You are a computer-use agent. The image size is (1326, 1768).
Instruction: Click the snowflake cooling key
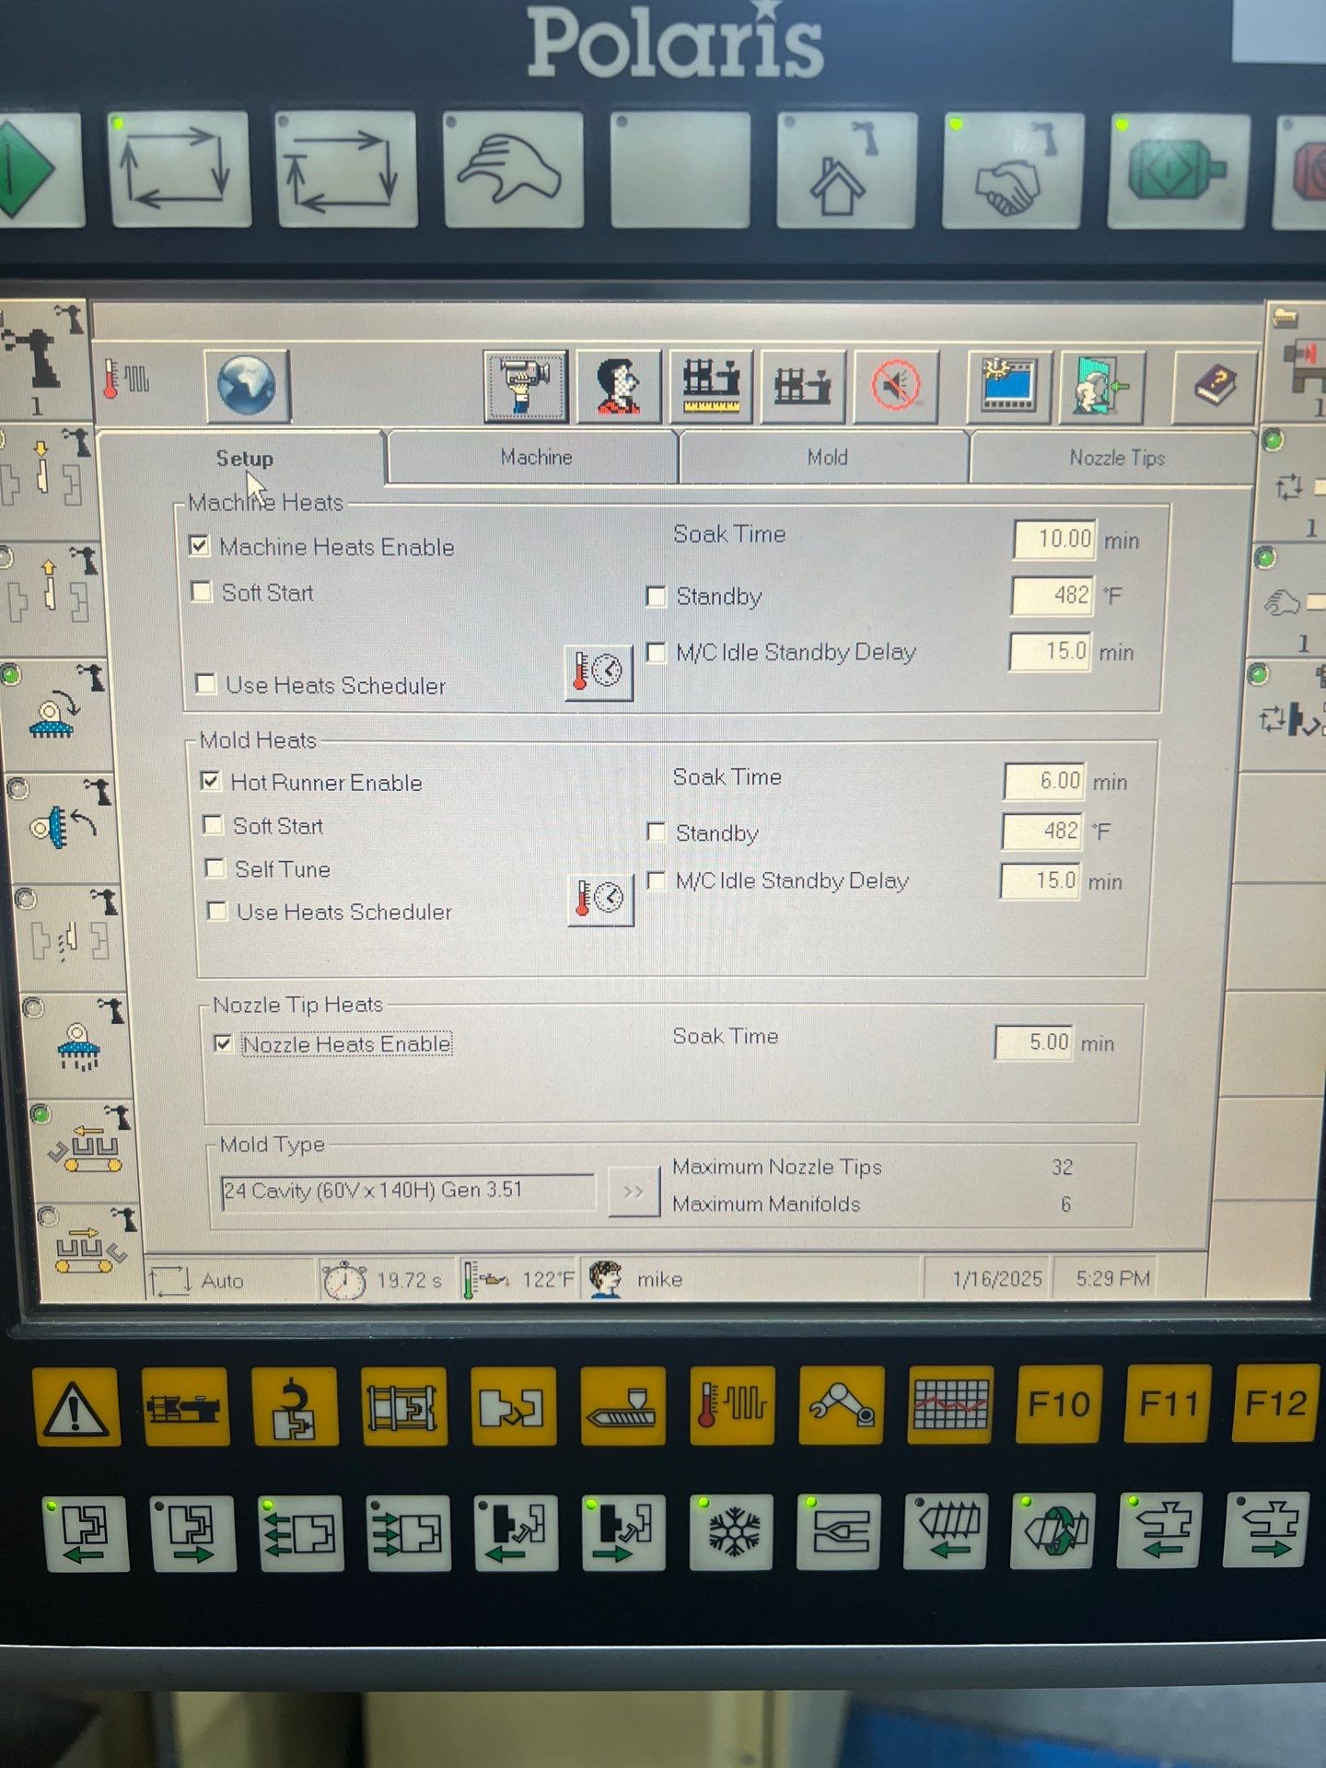coord(733,1531)
